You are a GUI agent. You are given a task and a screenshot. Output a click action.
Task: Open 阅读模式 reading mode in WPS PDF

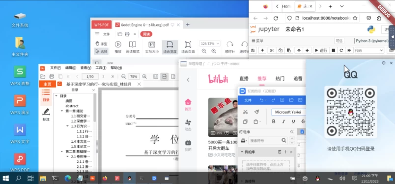pyautogui.click(x=133, y=47)
